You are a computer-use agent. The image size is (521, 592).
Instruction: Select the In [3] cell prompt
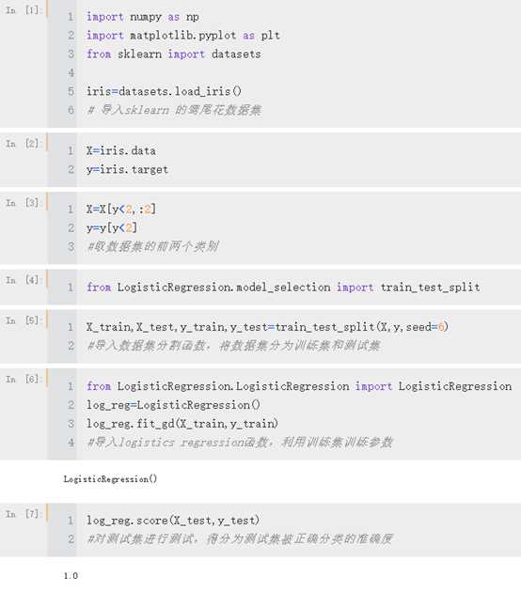[23, 203]
